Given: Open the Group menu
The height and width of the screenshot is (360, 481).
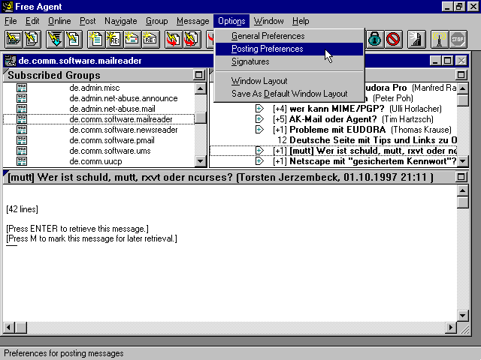Looking at the screenshot, I should (x=157, y=21).
